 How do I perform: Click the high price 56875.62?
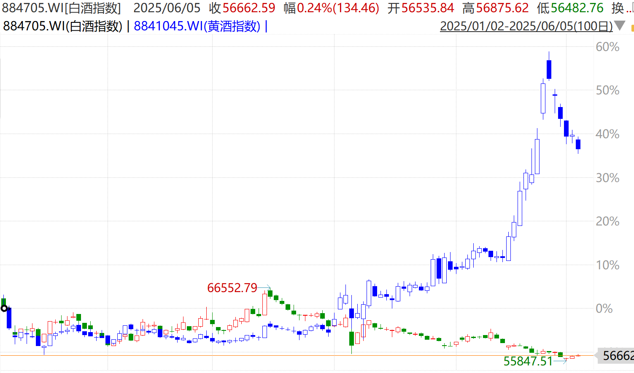click(502, 8)
